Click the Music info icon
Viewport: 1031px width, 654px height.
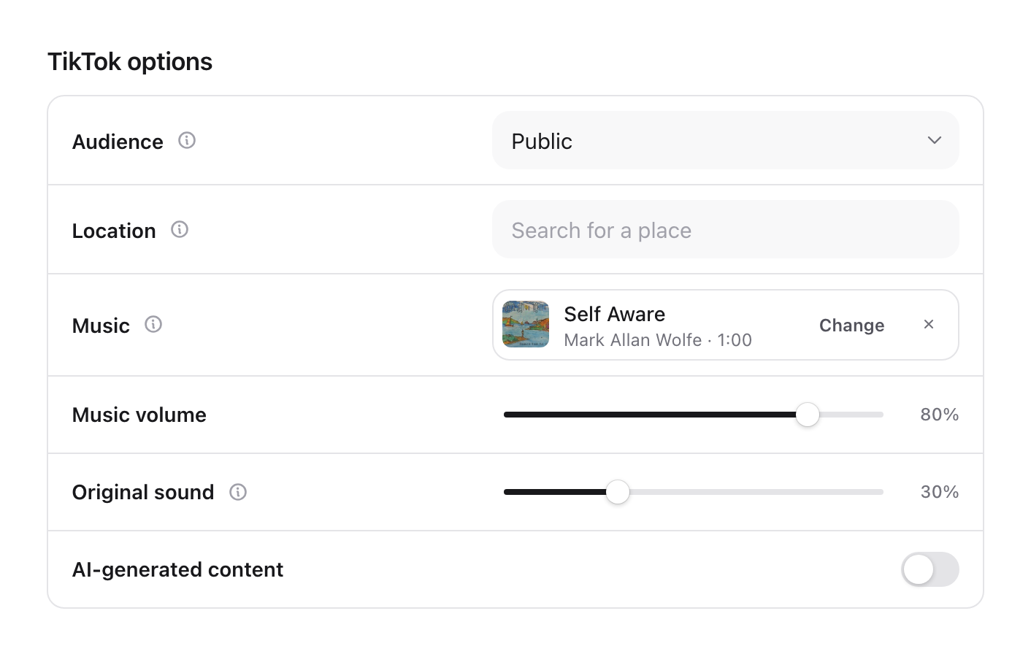click(x=153, y=324)
